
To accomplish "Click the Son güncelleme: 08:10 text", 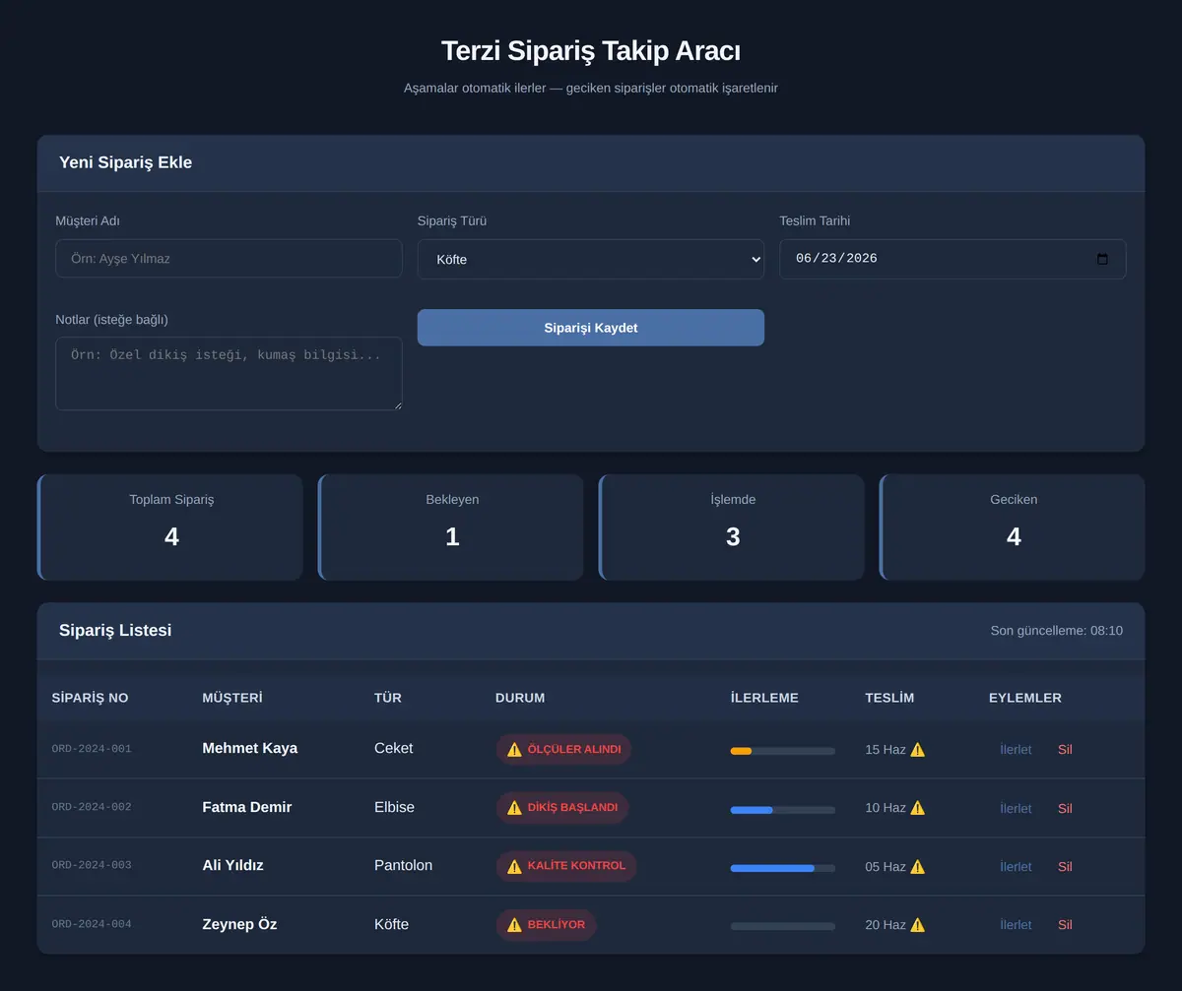I will pos(1056,631).
